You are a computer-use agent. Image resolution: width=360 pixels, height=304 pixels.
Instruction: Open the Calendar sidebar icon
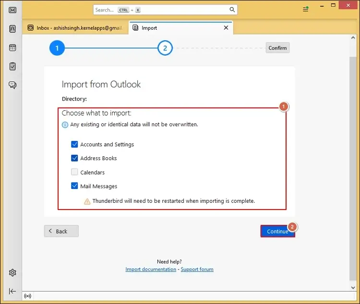12,48
